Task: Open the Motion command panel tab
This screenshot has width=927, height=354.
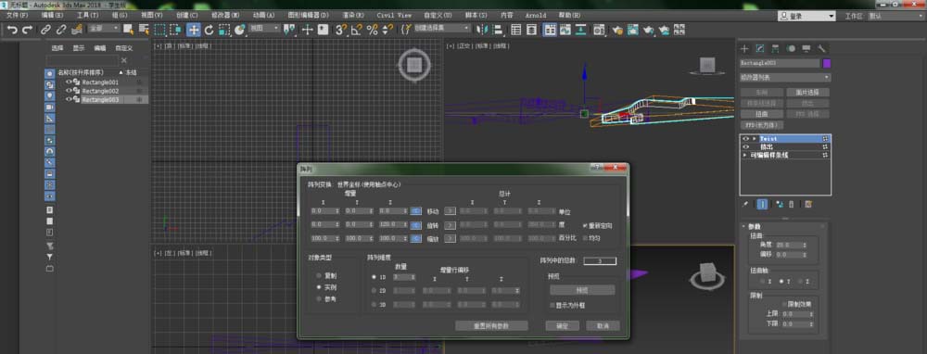Action: click(791, 48)
